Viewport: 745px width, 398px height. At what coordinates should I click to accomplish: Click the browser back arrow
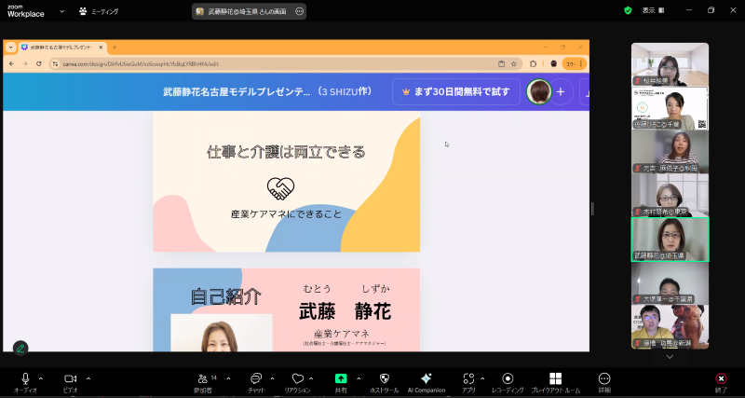[12, 63]
